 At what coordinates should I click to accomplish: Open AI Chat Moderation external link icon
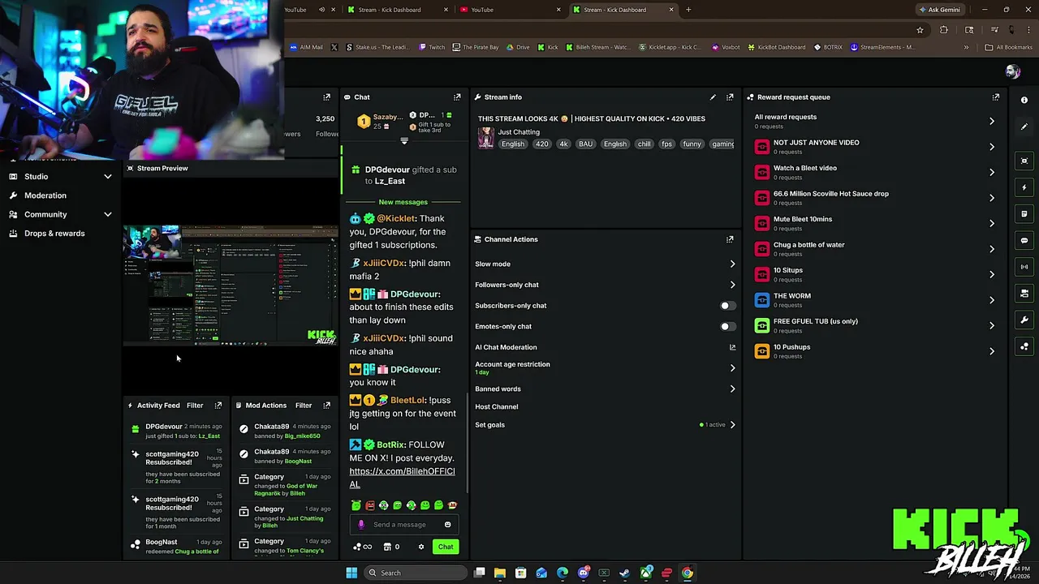click(732, 347)
